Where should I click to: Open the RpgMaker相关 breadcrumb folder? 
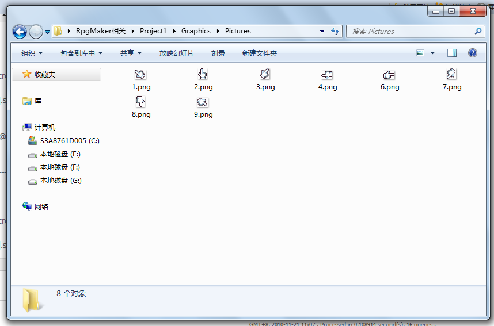click(x=101, y=31)
